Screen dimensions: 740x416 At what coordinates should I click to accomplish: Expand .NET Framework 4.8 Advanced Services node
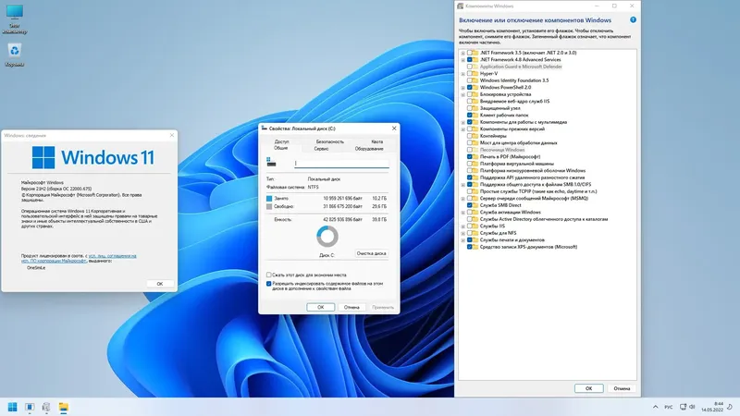coord(463,60)
